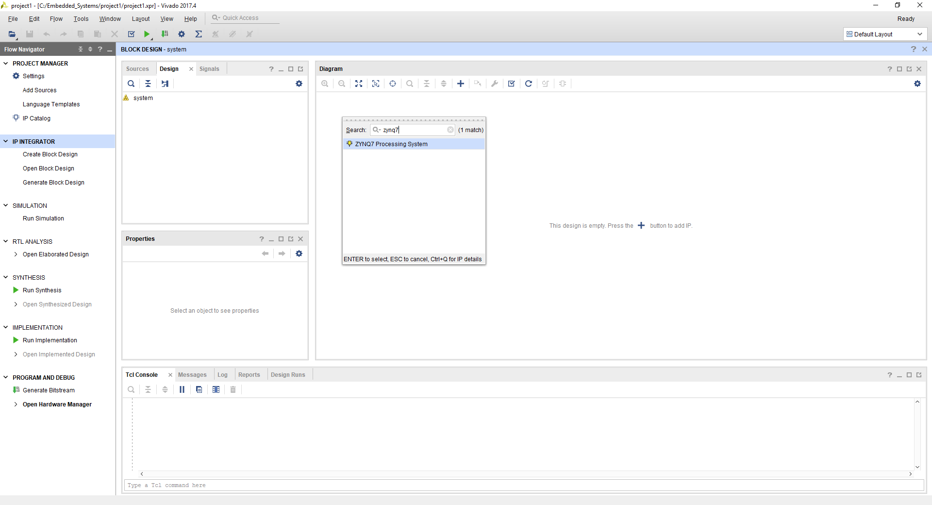Screen dimensions: 932x505
Task: Click Tcl Console vertical scrollbar
Action: [x=917, y=434]
